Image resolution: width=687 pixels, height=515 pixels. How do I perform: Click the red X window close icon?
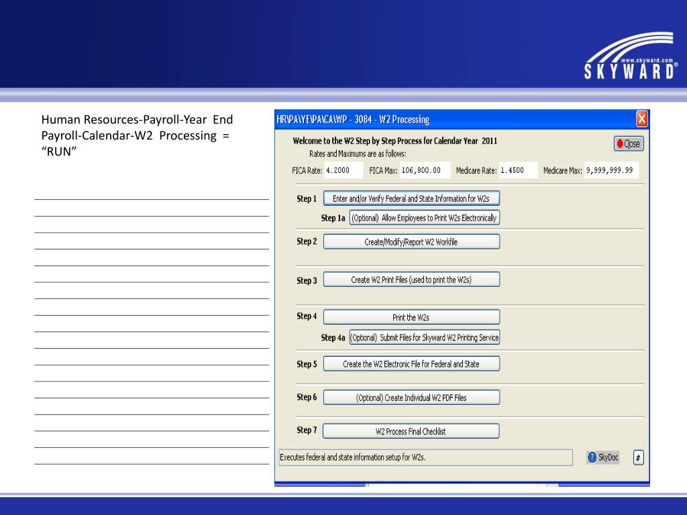click(x=642, y=119)
